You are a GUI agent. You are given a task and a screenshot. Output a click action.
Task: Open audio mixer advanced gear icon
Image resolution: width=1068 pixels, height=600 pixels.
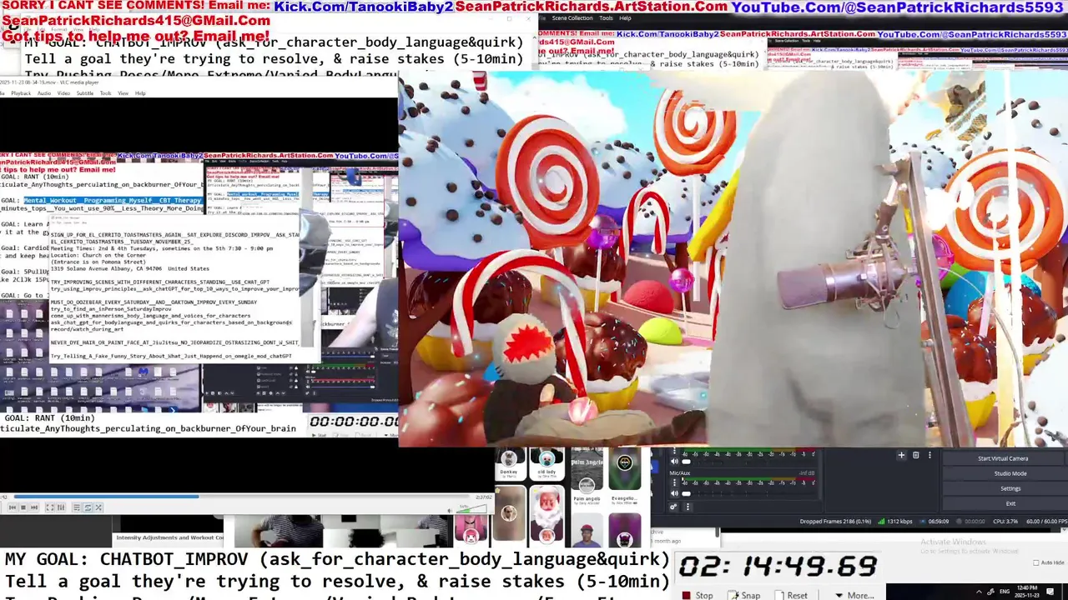pos(673,507)
